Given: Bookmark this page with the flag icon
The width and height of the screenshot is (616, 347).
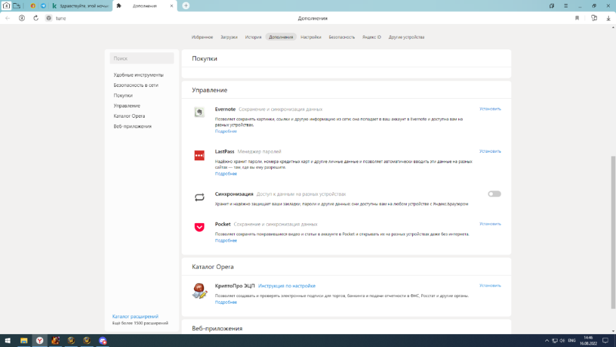Looking at the screenshot, I should pyautogui.click(x=577, y=18).
